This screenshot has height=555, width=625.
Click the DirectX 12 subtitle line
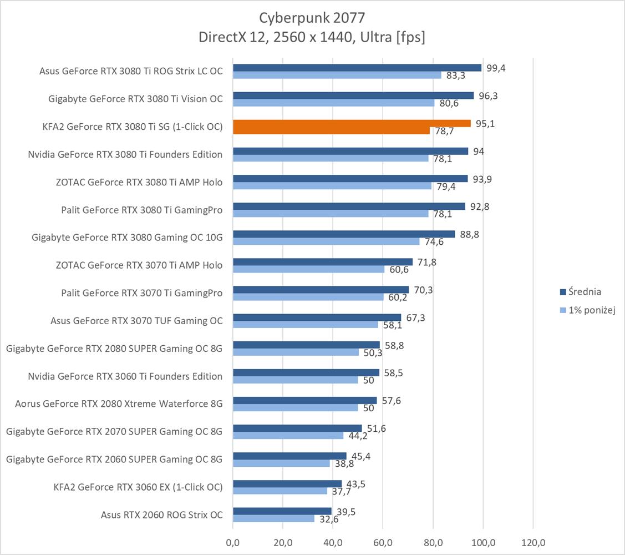click(312, 37)
